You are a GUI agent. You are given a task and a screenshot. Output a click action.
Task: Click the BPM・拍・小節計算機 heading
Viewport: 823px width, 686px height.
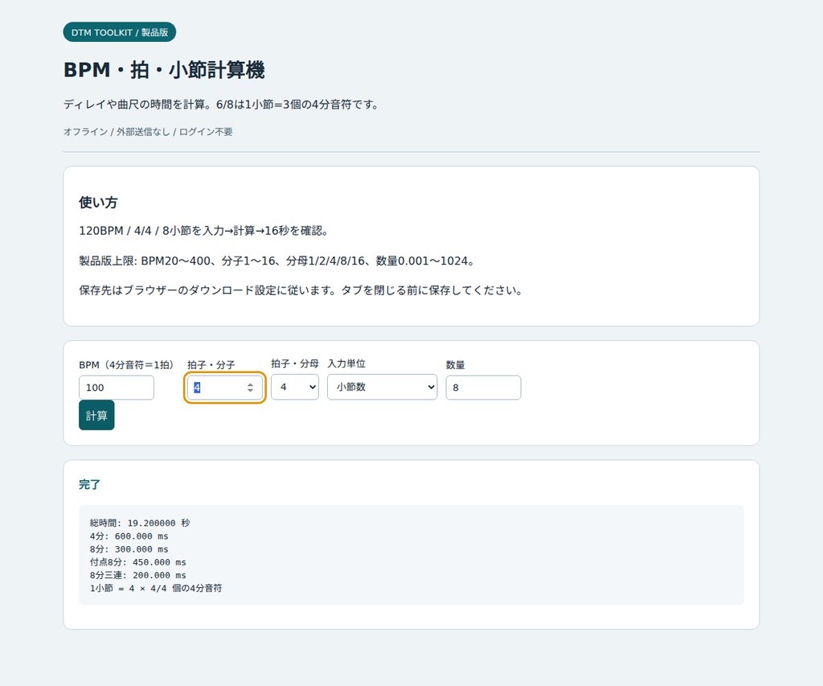coord(164,70)
